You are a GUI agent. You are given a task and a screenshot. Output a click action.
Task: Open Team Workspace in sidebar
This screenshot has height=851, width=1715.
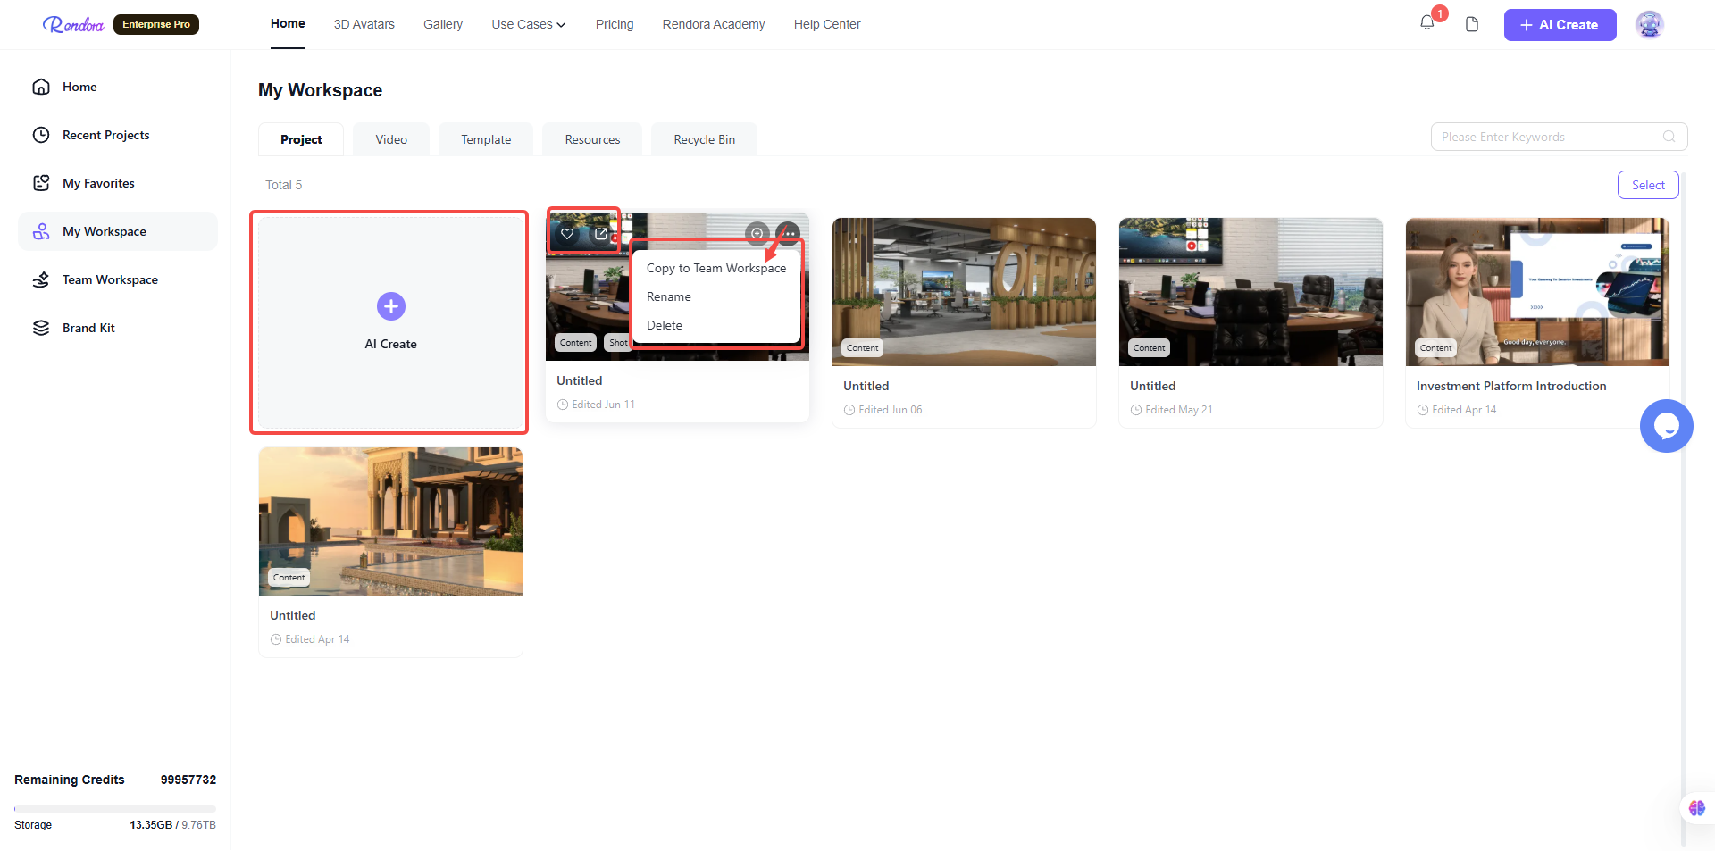pos(118,279)
